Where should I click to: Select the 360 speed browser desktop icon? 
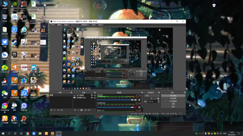[x=5, y=108]
